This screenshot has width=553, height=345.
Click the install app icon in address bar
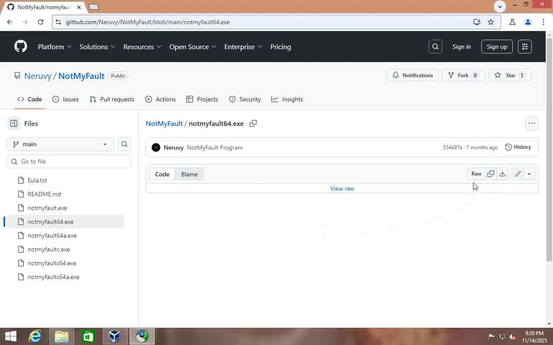tap(477, 22)
